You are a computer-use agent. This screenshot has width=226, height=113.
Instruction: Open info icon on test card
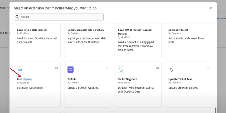point(57,68)
